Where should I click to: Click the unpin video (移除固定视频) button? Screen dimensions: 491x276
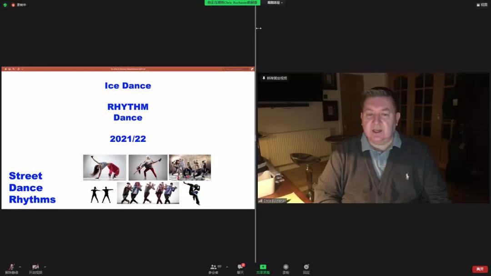(x=275, y=78)
